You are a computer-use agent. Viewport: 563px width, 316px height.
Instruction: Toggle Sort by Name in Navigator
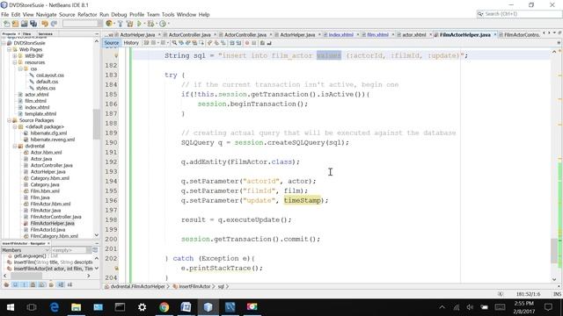click(61, 284)
